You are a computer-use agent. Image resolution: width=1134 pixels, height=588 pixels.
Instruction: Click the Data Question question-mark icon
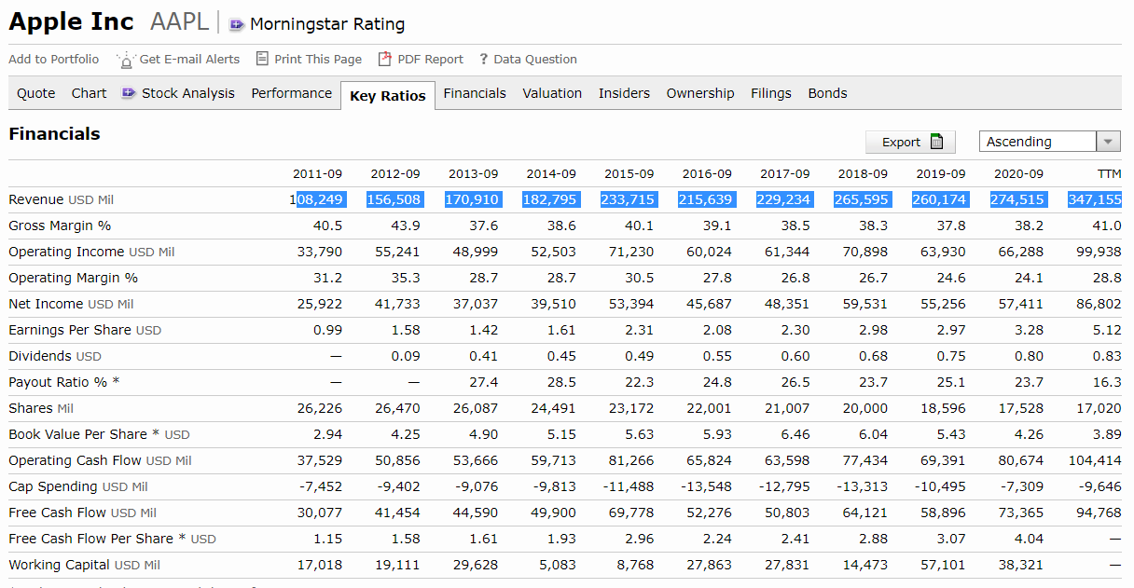(x=483, y=60)
